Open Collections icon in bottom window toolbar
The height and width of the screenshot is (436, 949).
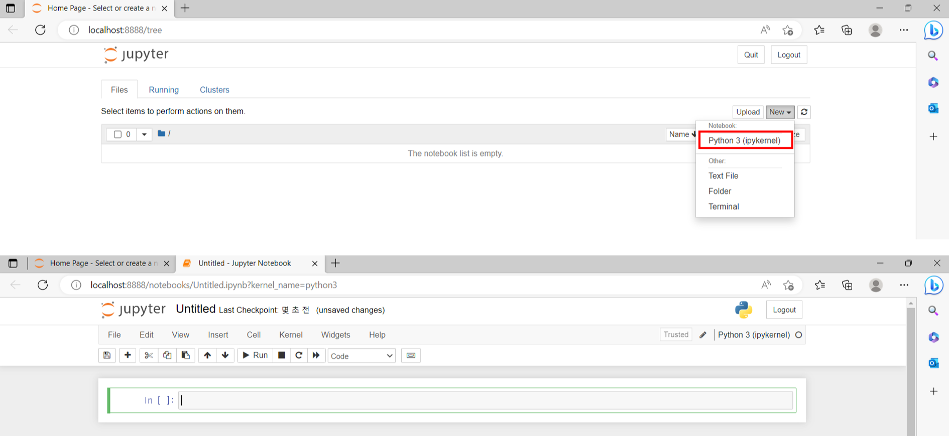pyautogui.click(x=848, y=285)
